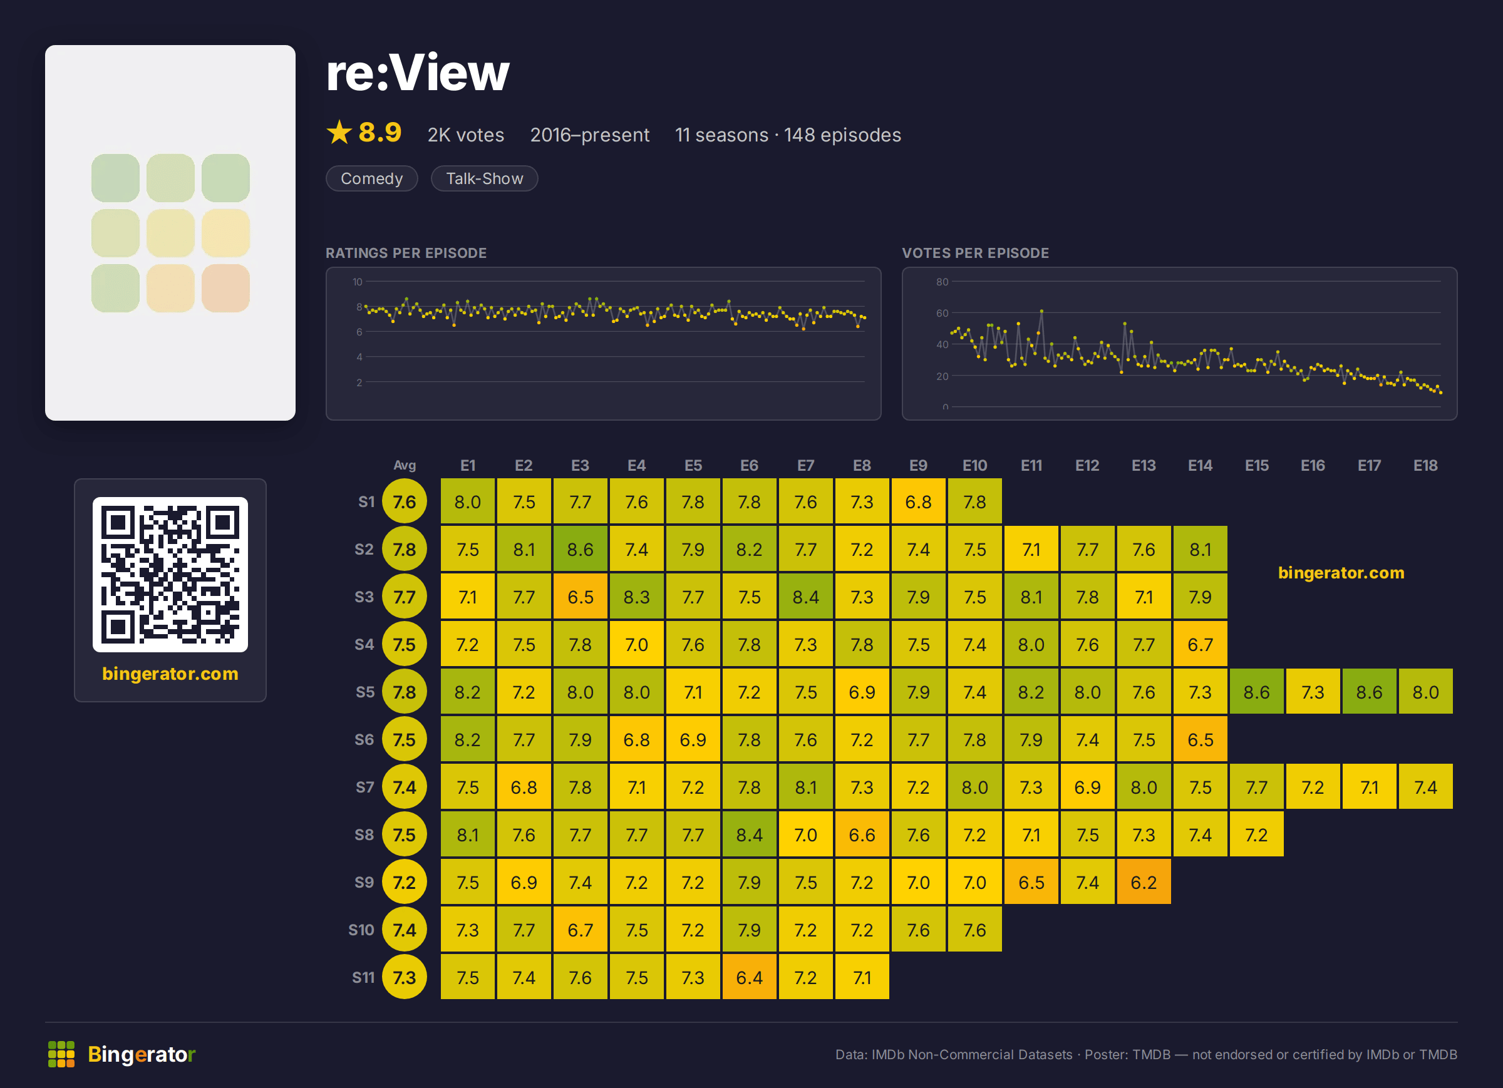Click the QR code image

[170, 575]
